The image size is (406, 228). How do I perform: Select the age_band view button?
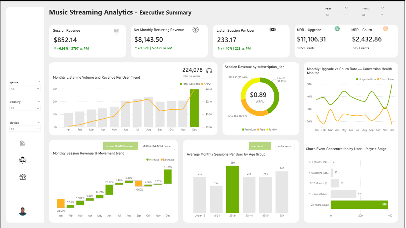pos(260,146)
